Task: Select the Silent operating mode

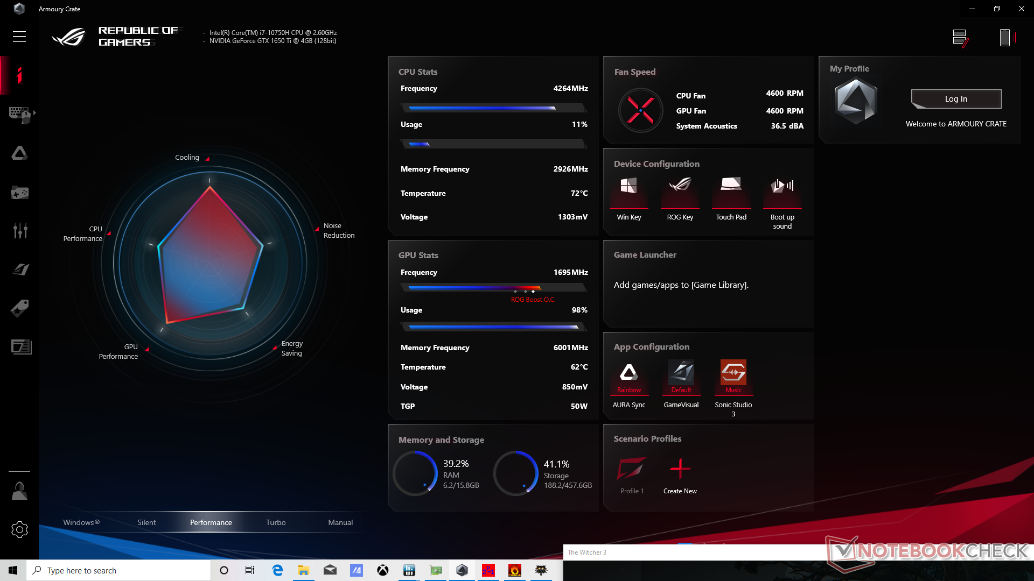Action: [146, 522]
